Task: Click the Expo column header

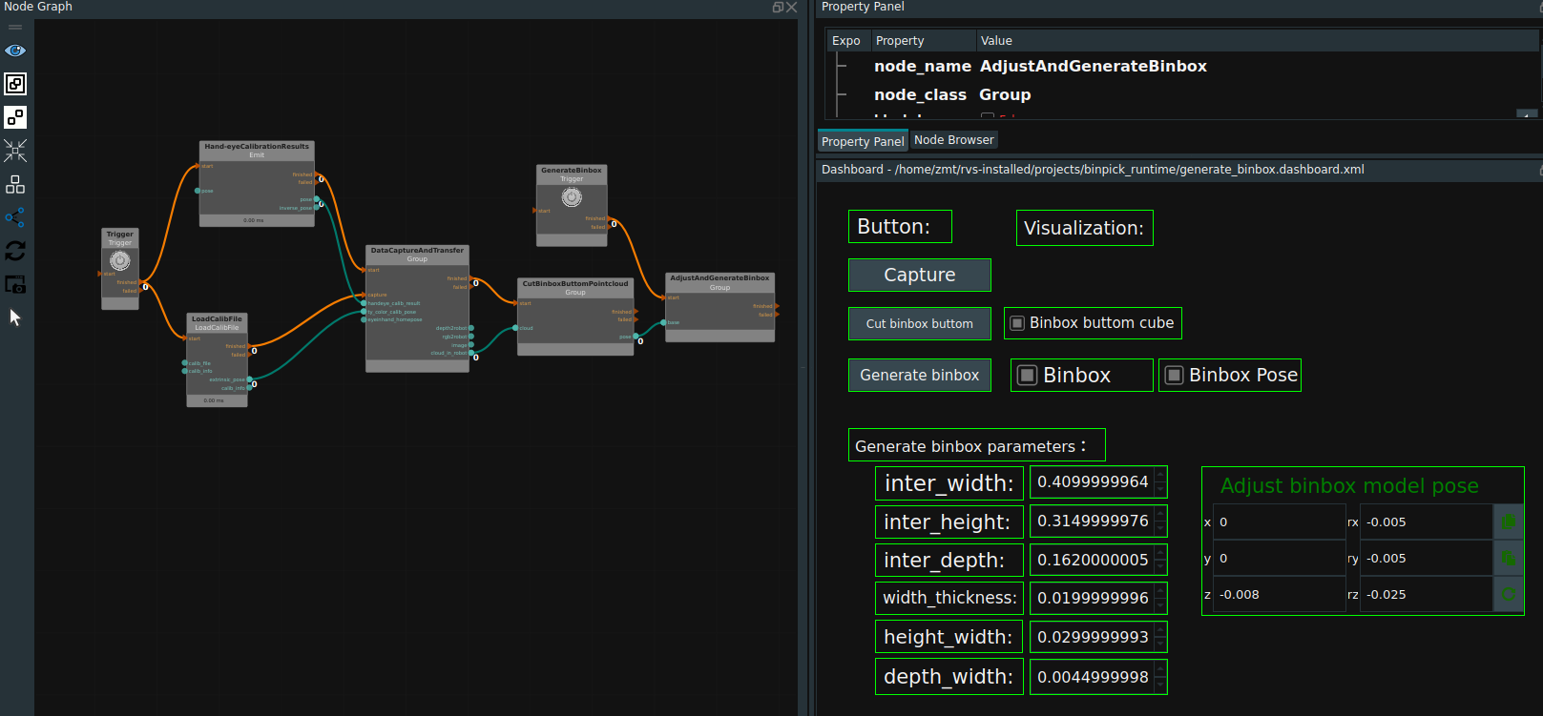Action: (x=846, y=41)
